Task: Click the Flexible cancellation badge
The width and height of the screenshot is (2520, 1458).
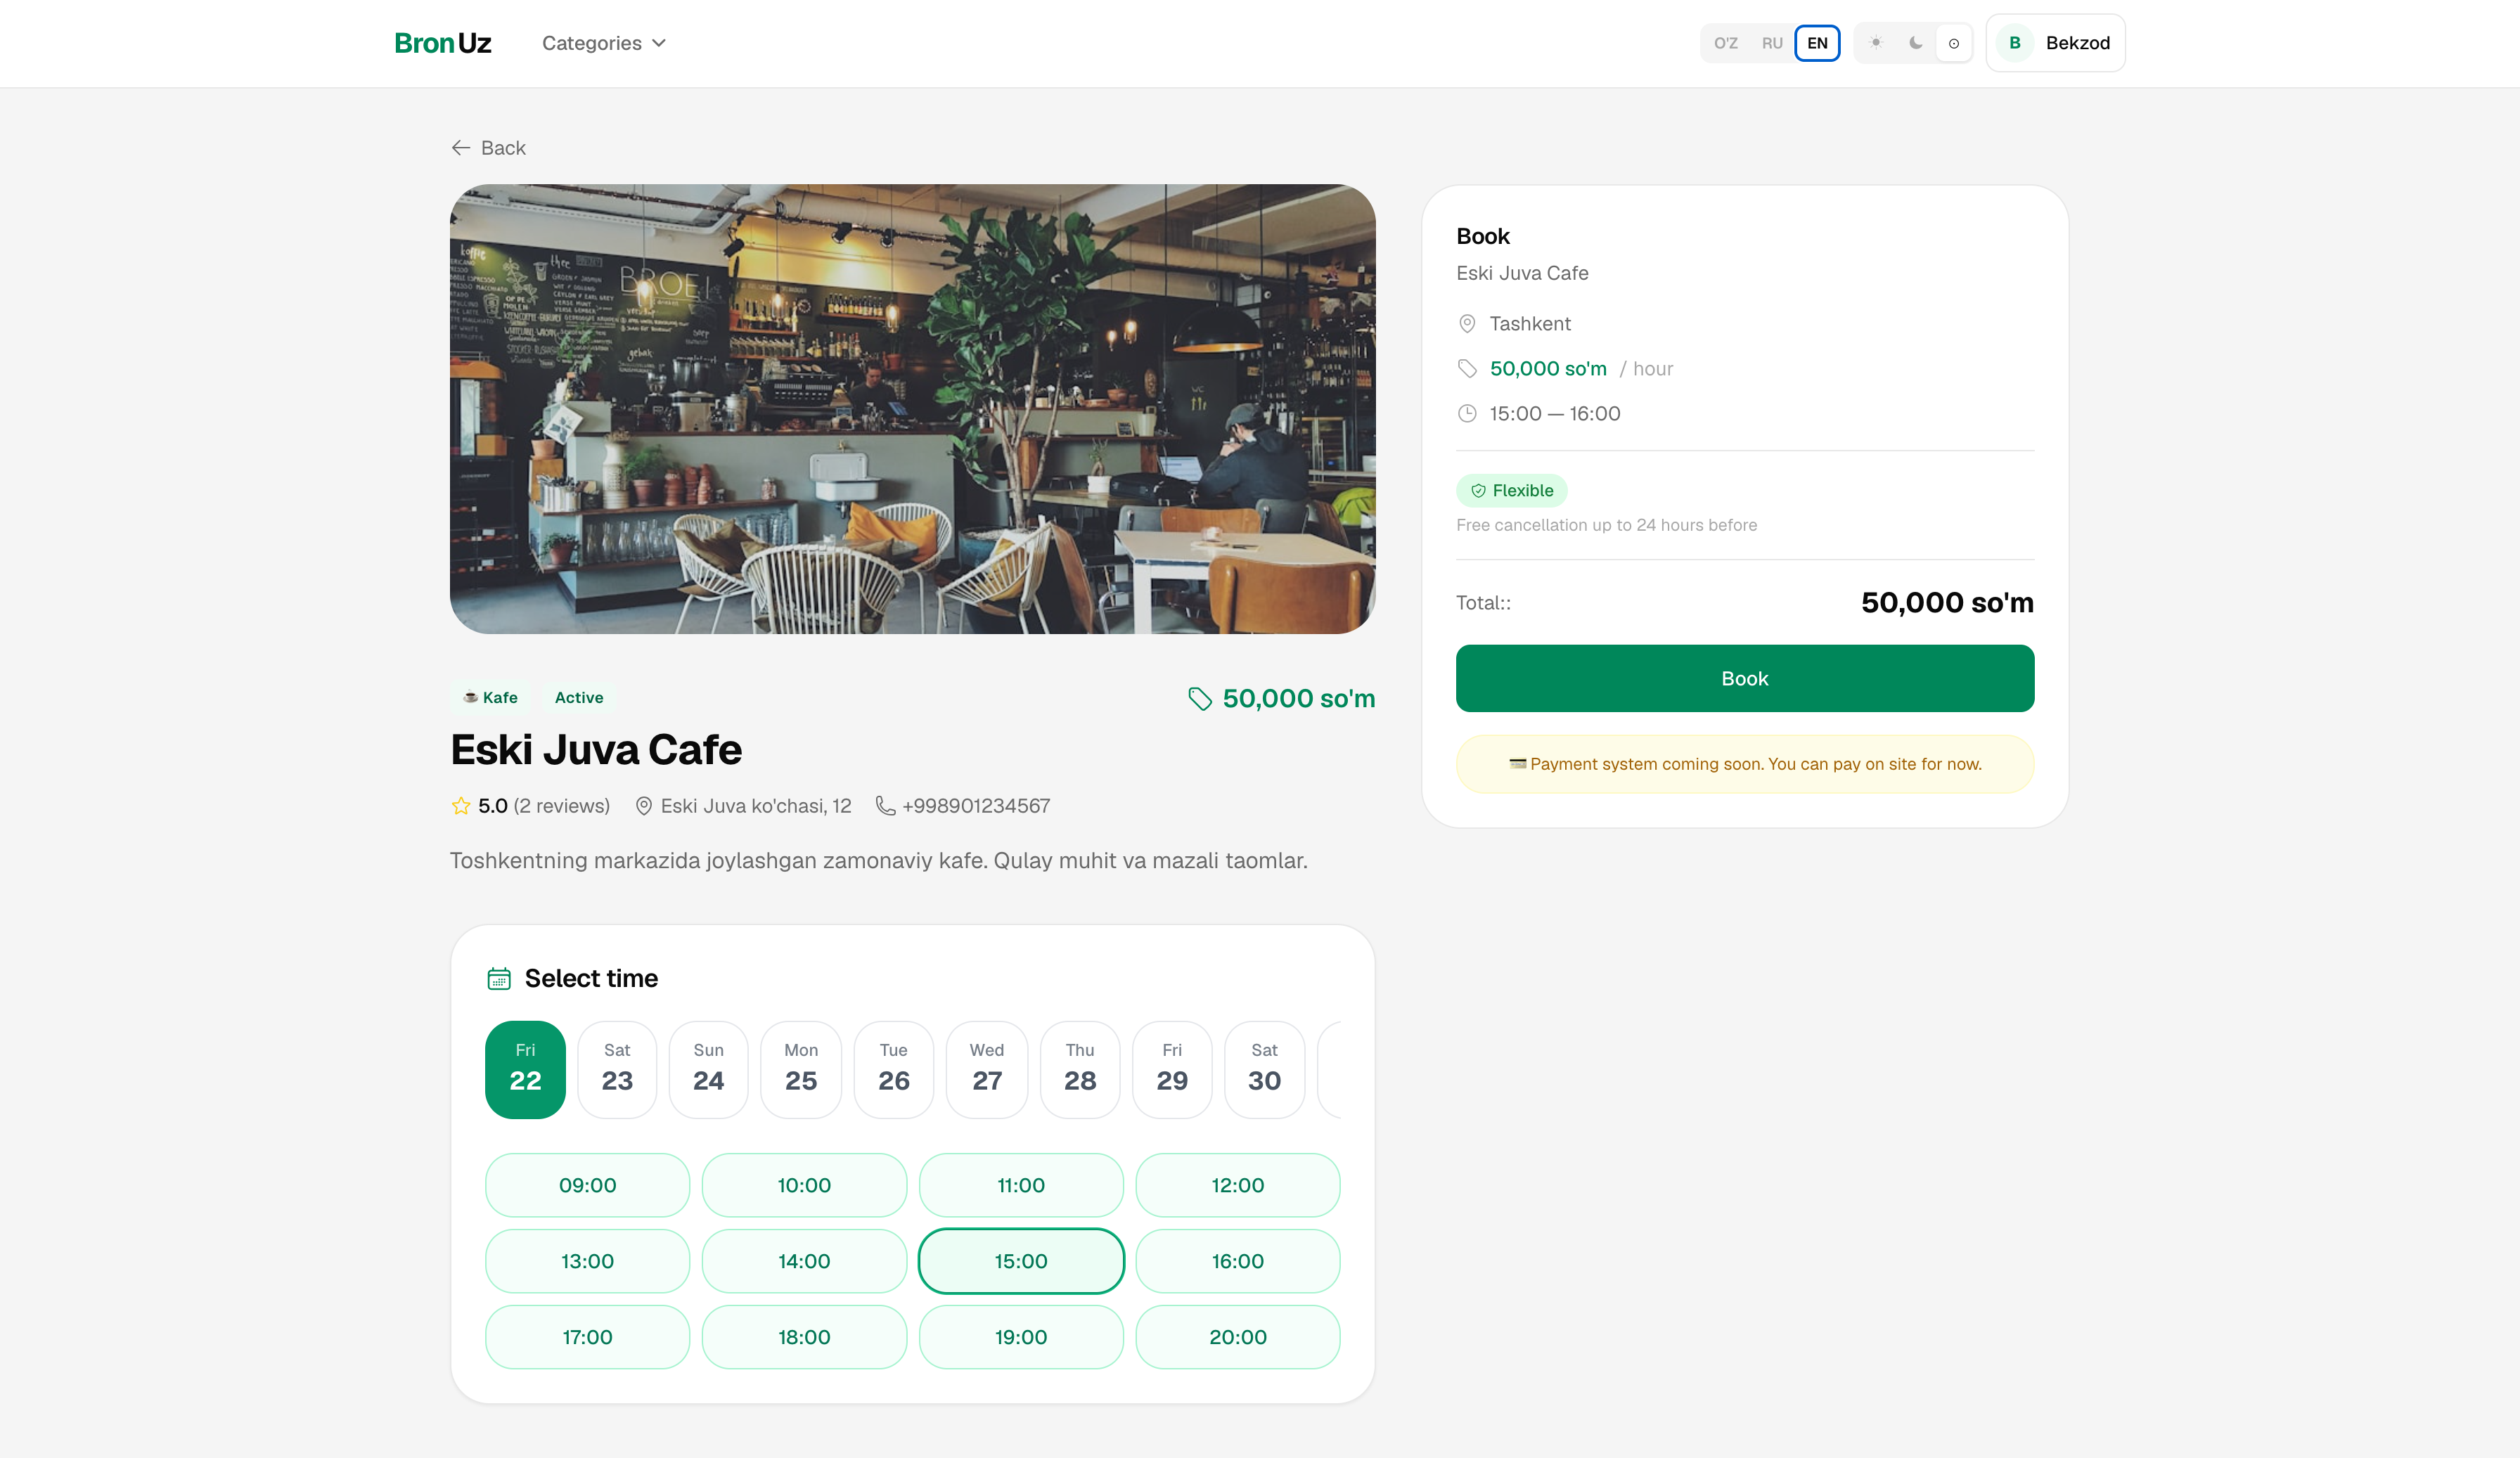Action: click(x=1511, y=490)
